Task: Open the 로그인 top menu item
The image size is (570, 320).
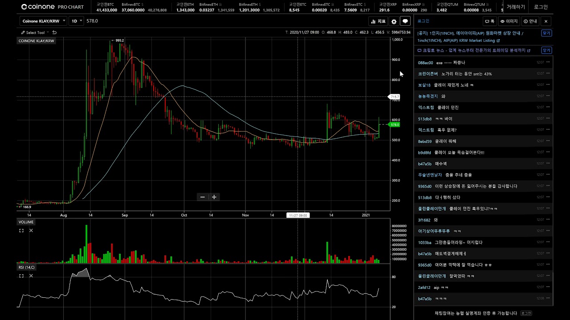Action: pos(541,7)
